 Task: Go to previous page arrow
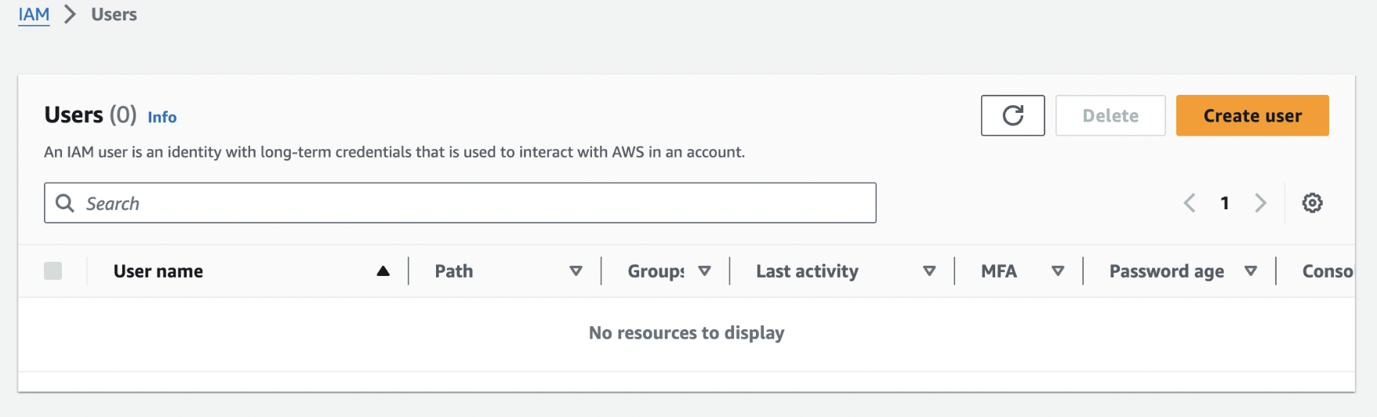coord(1190,203)
